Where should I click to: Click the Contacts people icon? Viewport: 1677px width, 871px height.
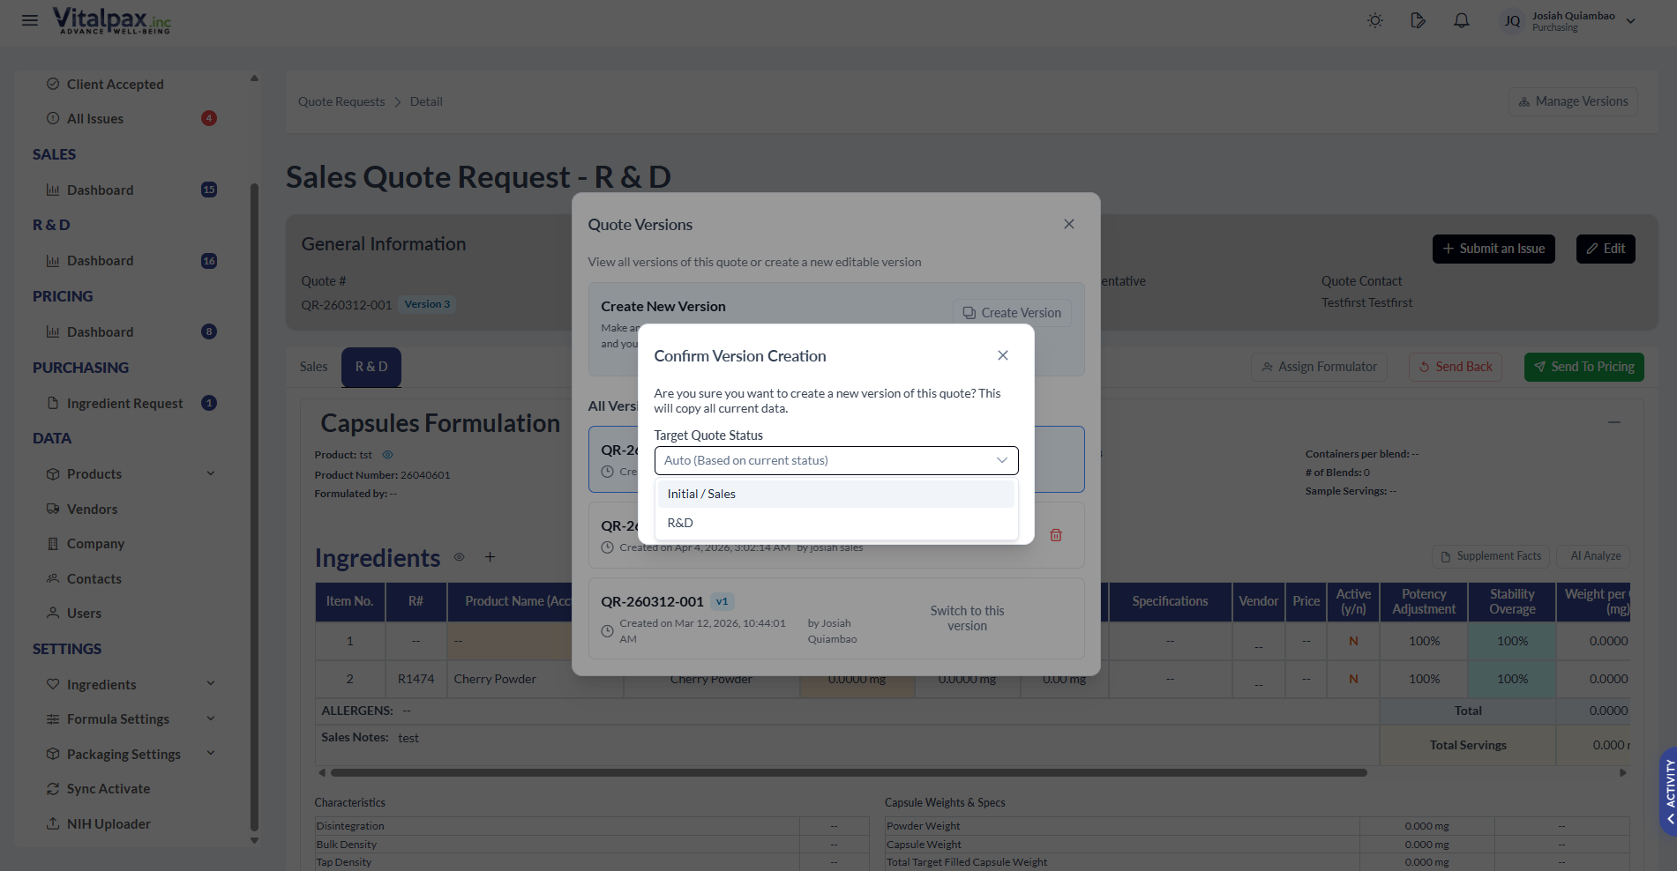(53, 578)
